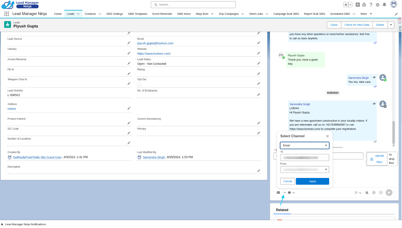
Task: Expand the Short Links chevron
Action: point(267,14)
